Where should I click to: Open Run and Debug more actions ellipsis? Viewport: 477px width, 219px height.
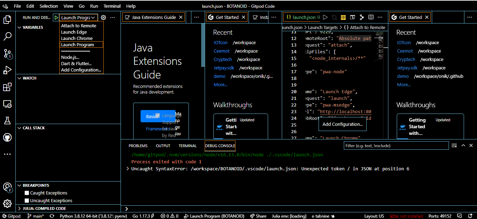coord(113,18)
